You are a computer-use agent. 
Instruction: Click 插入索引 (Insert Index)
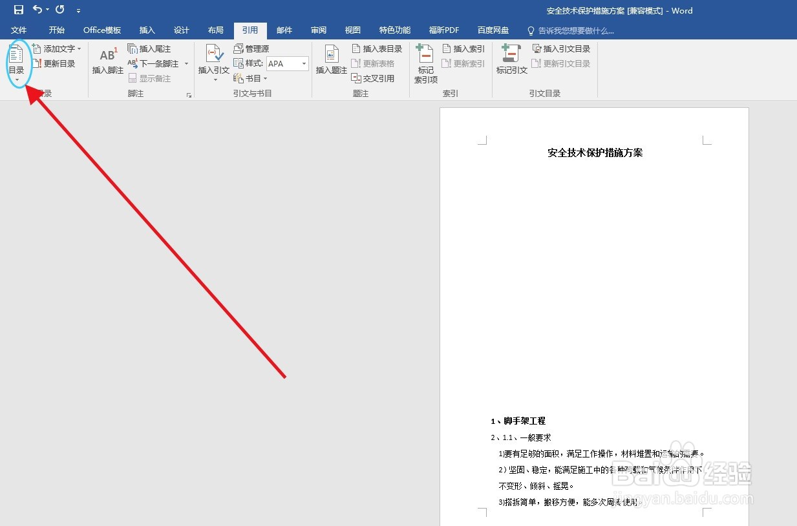[x=463, y=48]
